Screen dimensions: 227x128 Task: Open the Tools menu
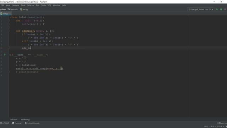pos(43,5)
